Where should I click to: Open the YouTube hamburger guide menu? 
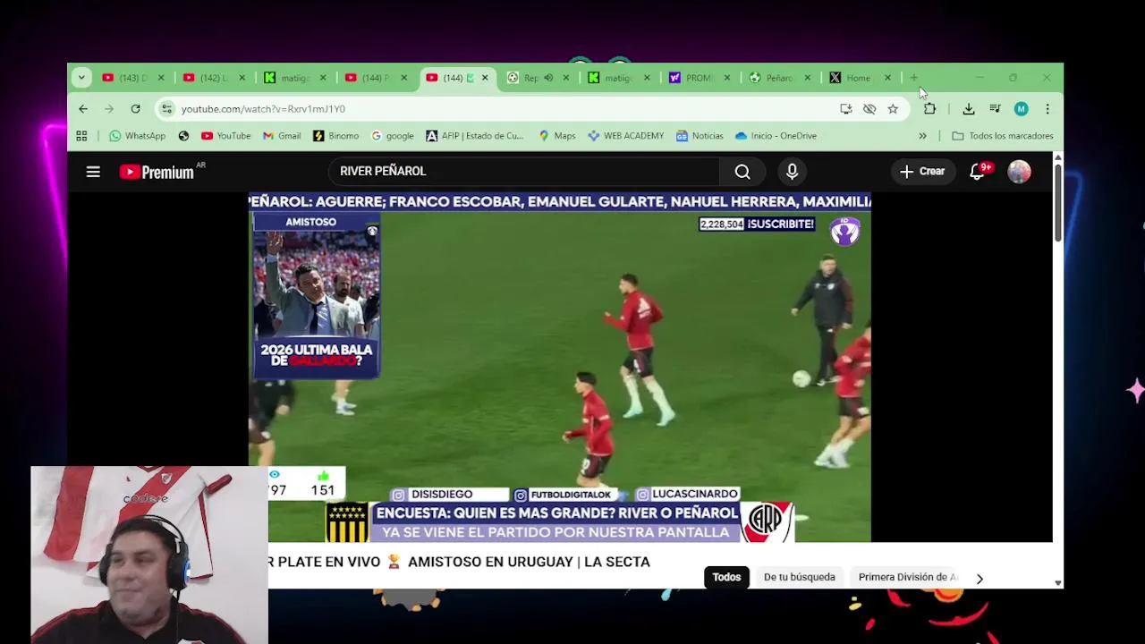click(x=93, y=172)
